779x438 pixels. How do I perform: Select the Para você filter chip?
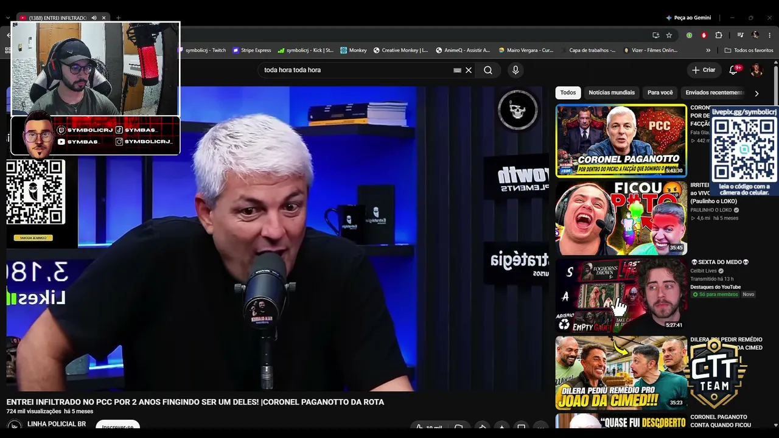(660, 92)
